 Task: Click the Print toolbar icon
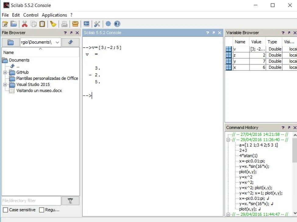point(64,24)
